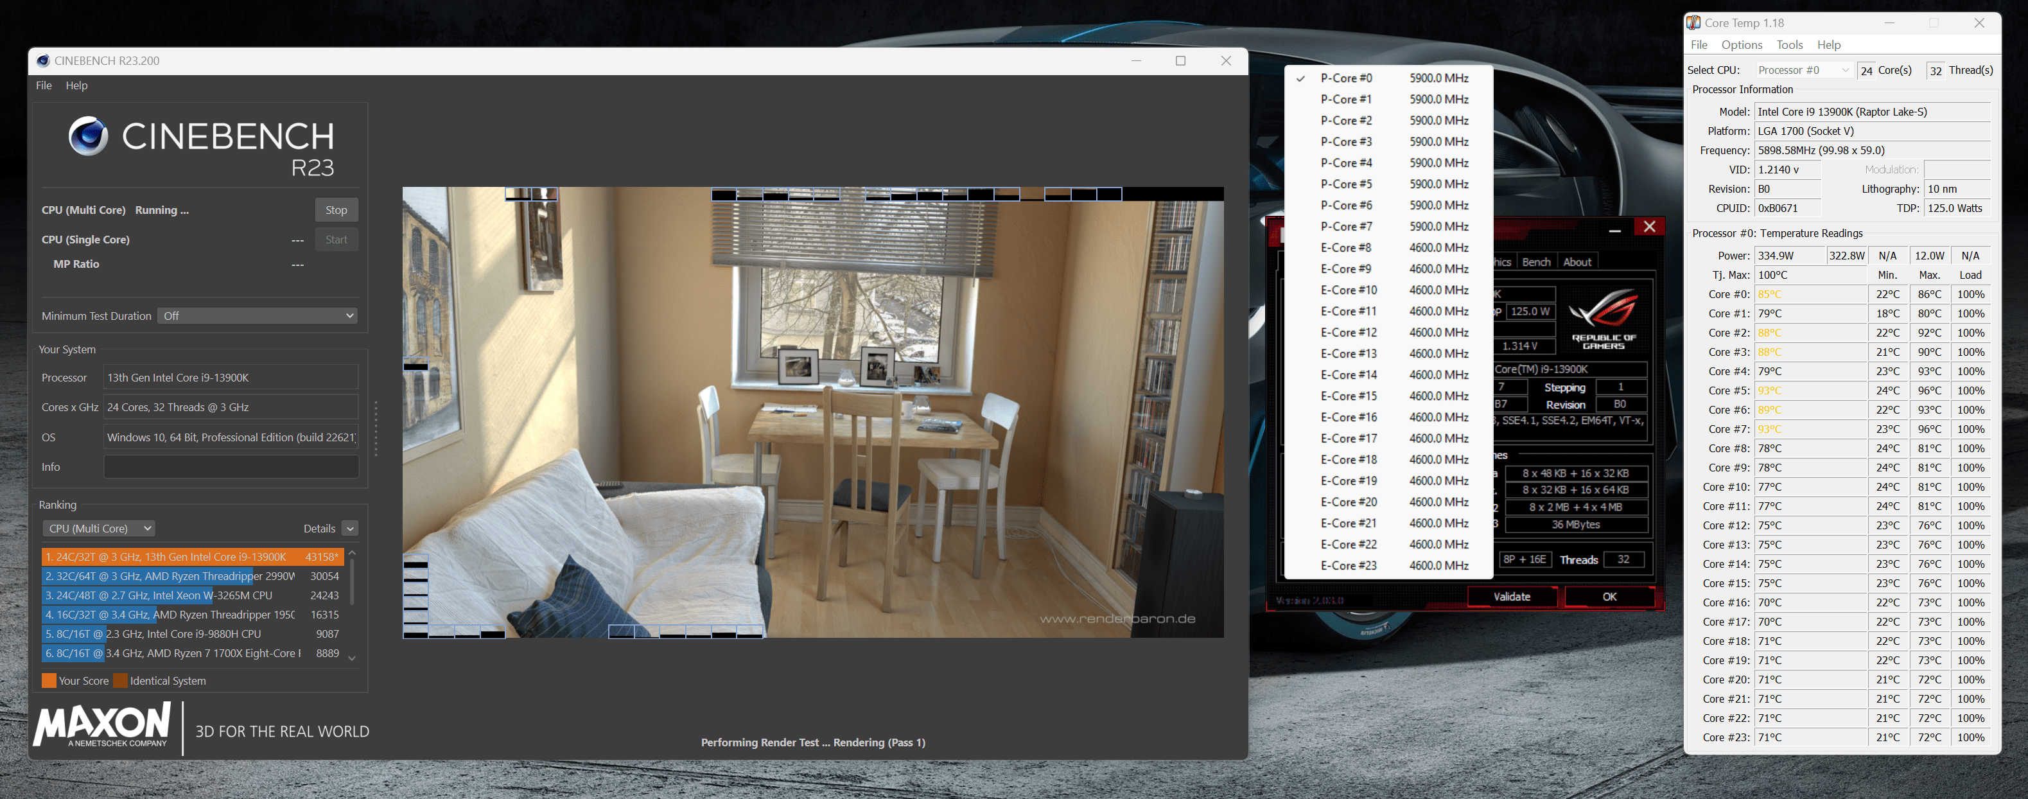2028x799 pixels.
Task: Select the Ryzen 7 1700X ranking row
Action: tap(193, 653)
